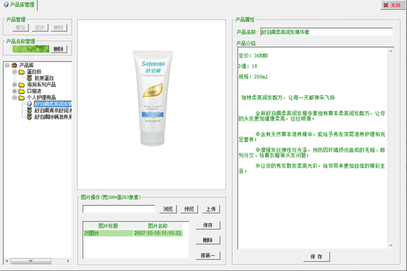Image resolution: width=407 pixels, height=271 pixels.
Task: Click 删除 beside the image list
Action: coord(208,240)
